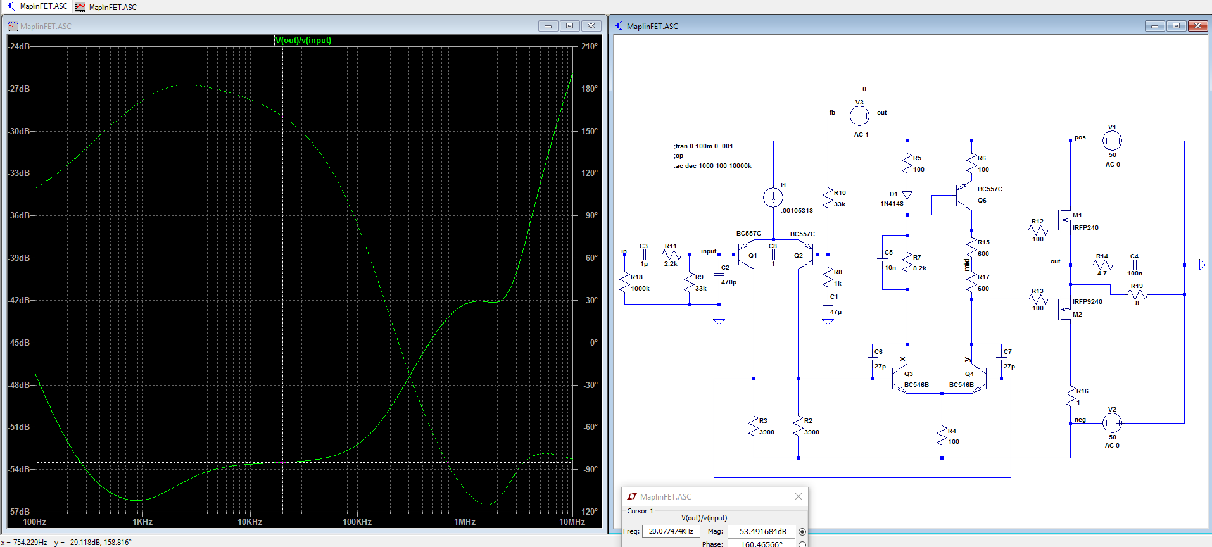Select the Q3 BC546B transistor symbol
Viewport: 1212px width, 547px height.
899,379
